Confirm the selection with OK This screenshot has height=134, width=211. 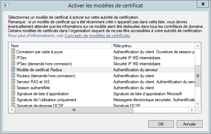tap(161, 124)
